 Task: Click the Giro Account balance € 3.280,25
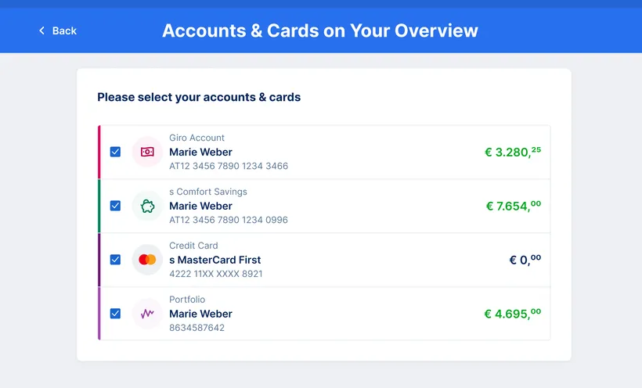click(x=512, y=152)
